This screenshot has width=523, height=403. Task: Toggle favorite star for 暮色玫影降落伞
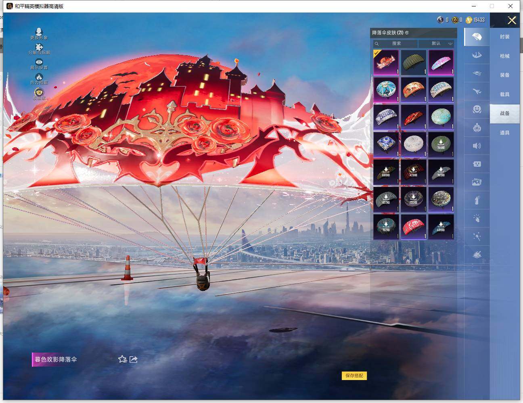click(123, 359)
